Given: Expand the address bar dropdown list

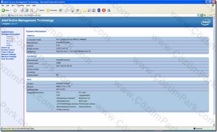Looking at the screenshot, I should tap(198, 15).
